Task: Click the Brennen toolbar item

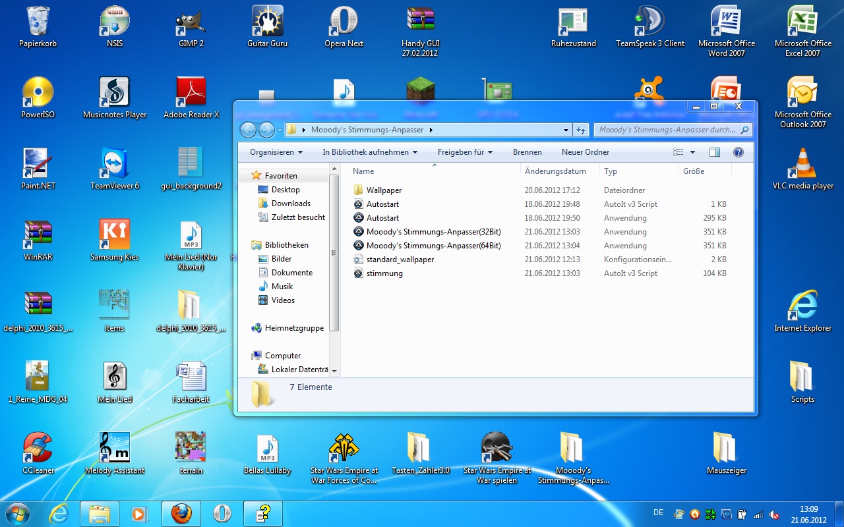Action: [x=527, y=152]
